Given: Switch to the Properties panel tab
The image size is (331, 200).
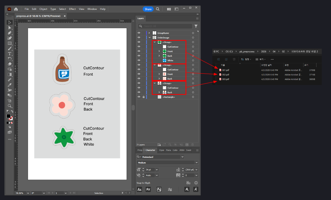Looking at the screenshot, I should [140, 150].
